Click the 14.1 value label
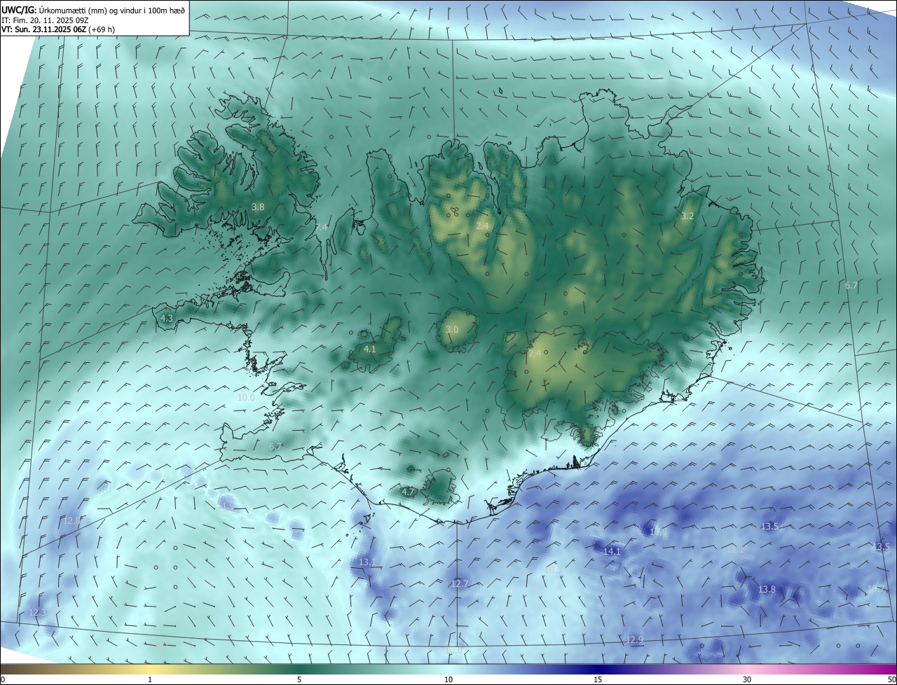Screen dimensions: 897x685 612,552
